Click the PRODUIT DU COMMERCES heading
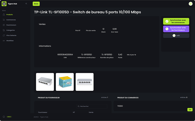The height and width of the screenshot is (121, 195). (x=128, y=98)
